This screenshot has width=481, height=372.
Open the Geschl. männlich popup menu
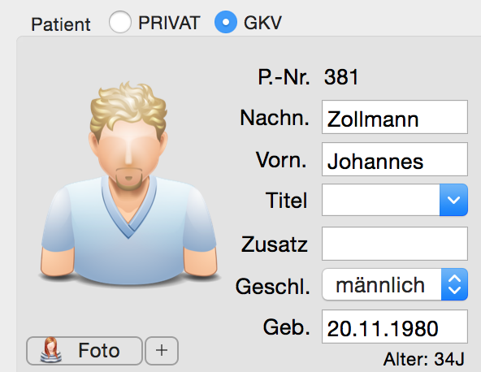[395, 284]
